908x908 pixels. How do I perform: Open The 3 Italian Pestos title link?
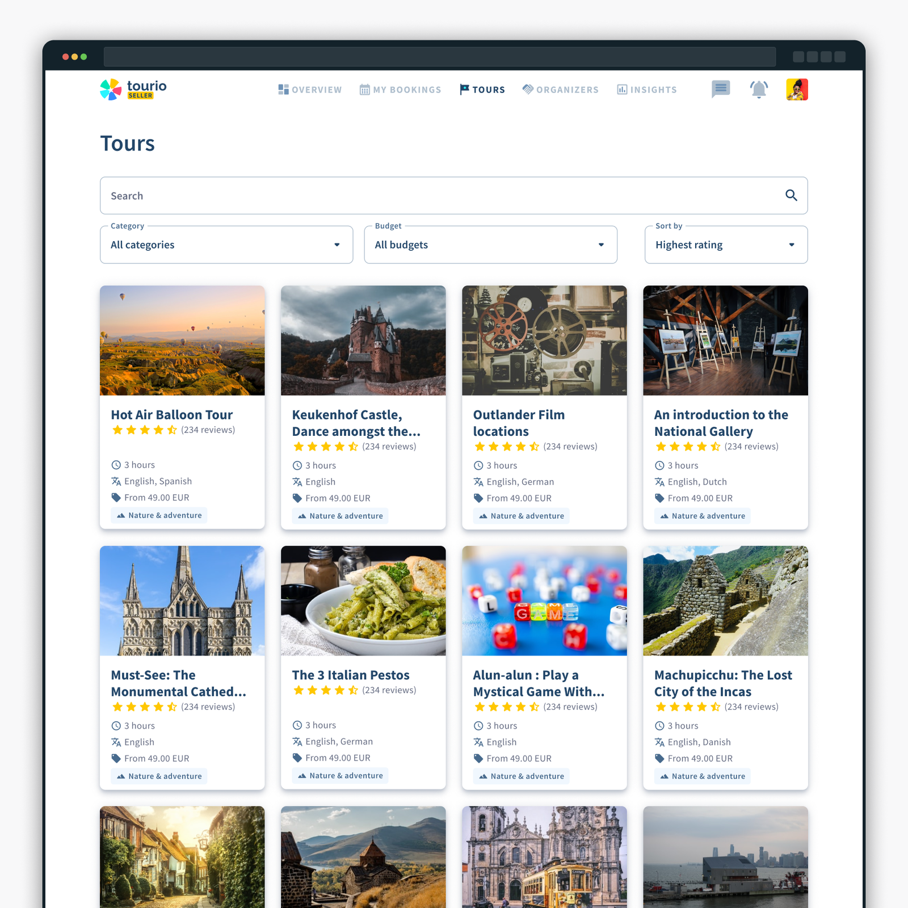351,675
